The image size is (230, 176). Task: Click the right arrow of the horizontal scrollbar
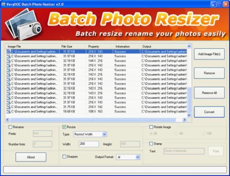tap(184, 120)
